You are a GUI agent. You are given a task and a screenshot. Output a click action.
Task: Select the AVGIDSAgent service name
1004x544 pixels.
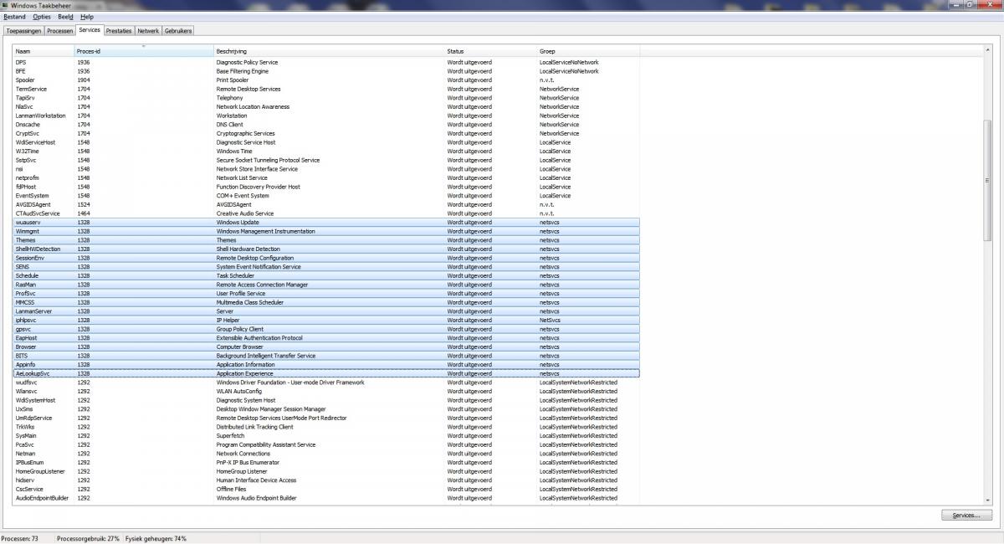(x=33, y=204)
